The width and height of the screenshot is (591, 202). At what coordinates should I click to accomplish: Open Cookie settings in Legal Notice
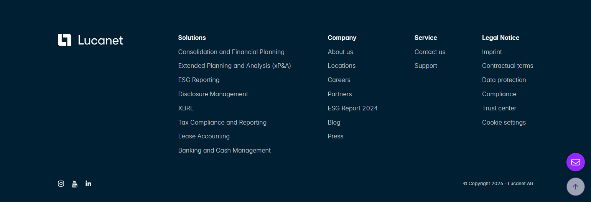coord(504,123)
